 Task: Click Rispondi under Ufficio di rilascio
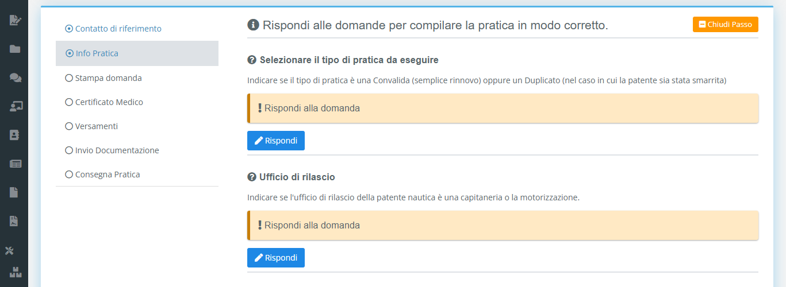pyautogui.click(x=276, y=258)
